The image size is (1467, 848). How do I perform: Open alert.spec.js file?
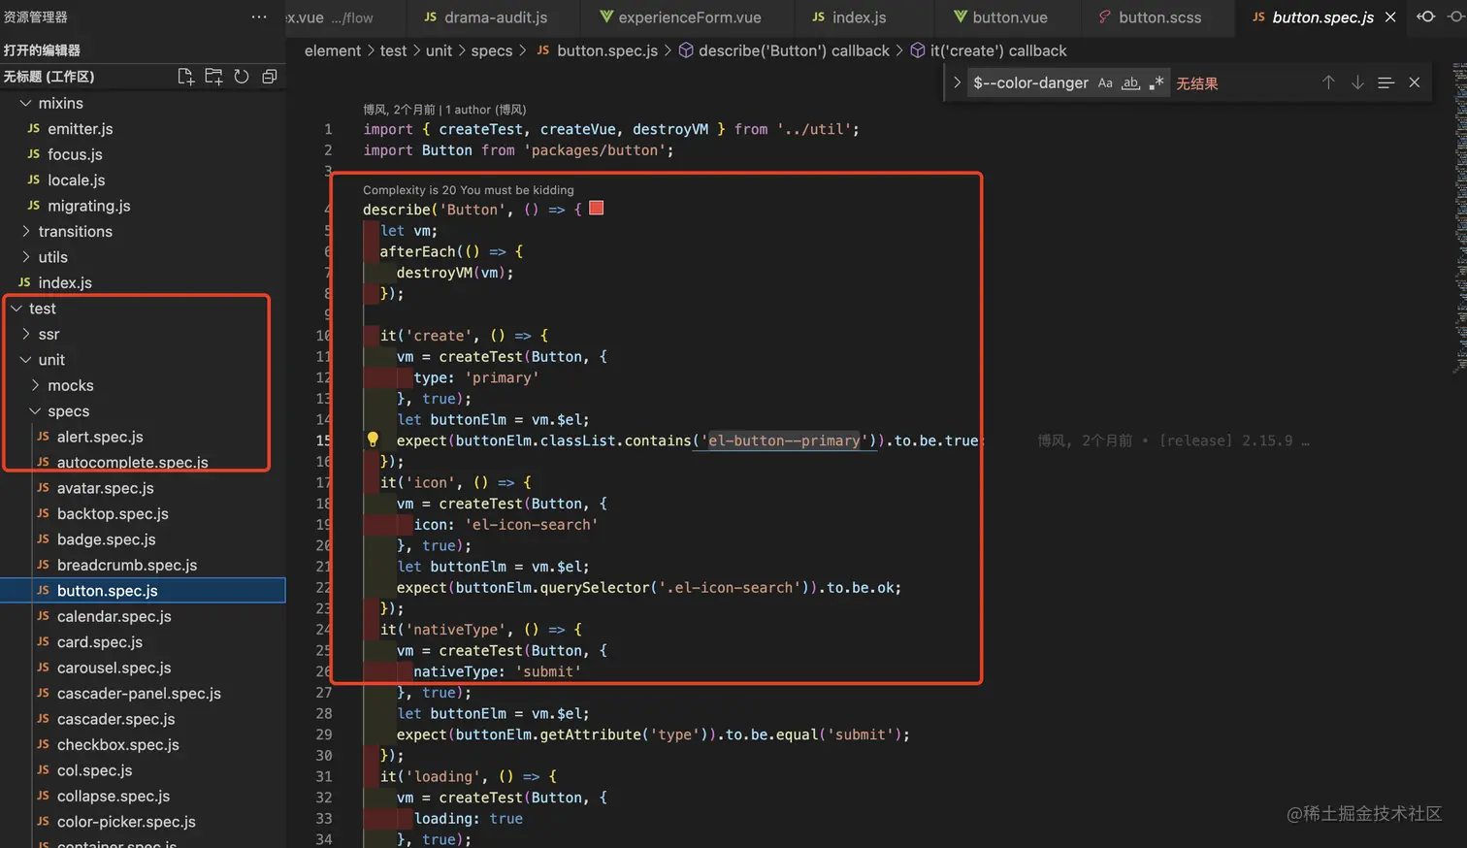point(100,437)
